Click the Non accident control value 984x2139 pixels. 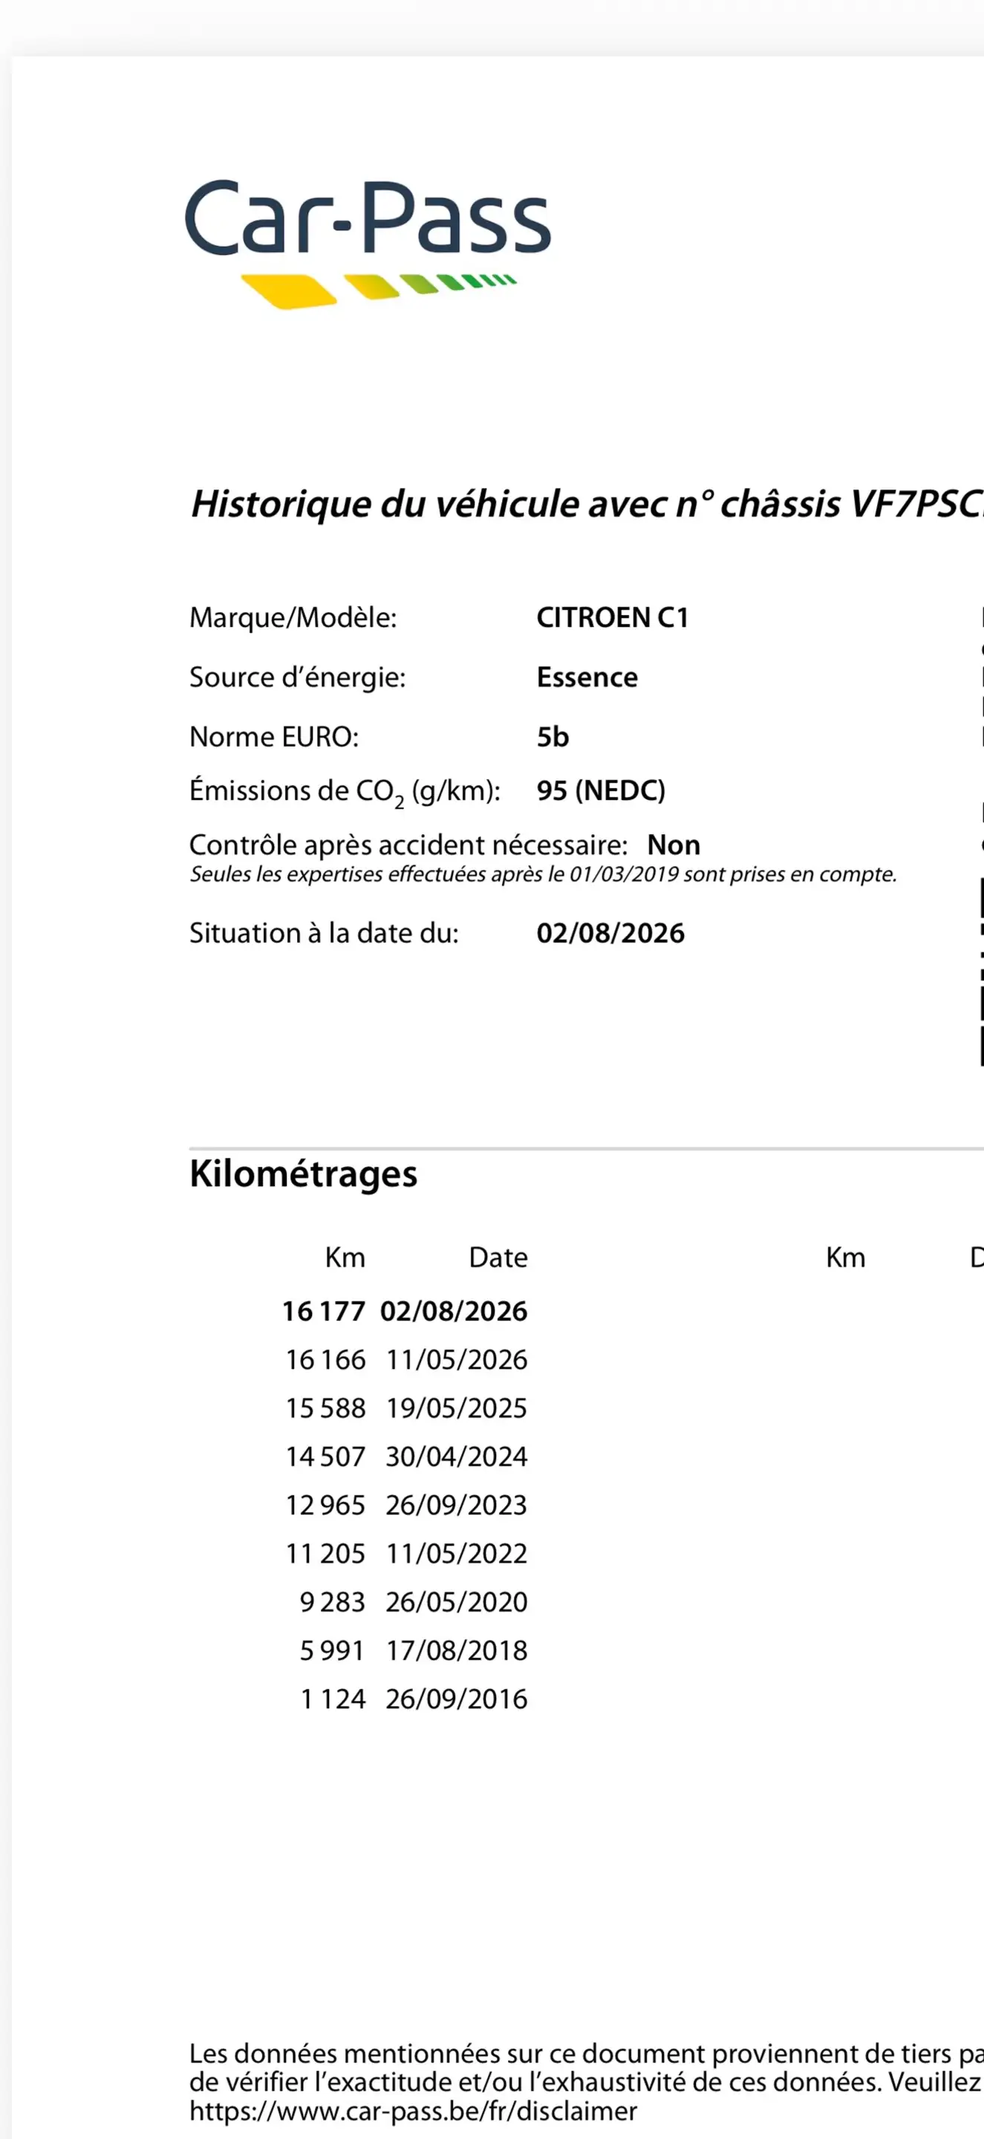(674, 844)
